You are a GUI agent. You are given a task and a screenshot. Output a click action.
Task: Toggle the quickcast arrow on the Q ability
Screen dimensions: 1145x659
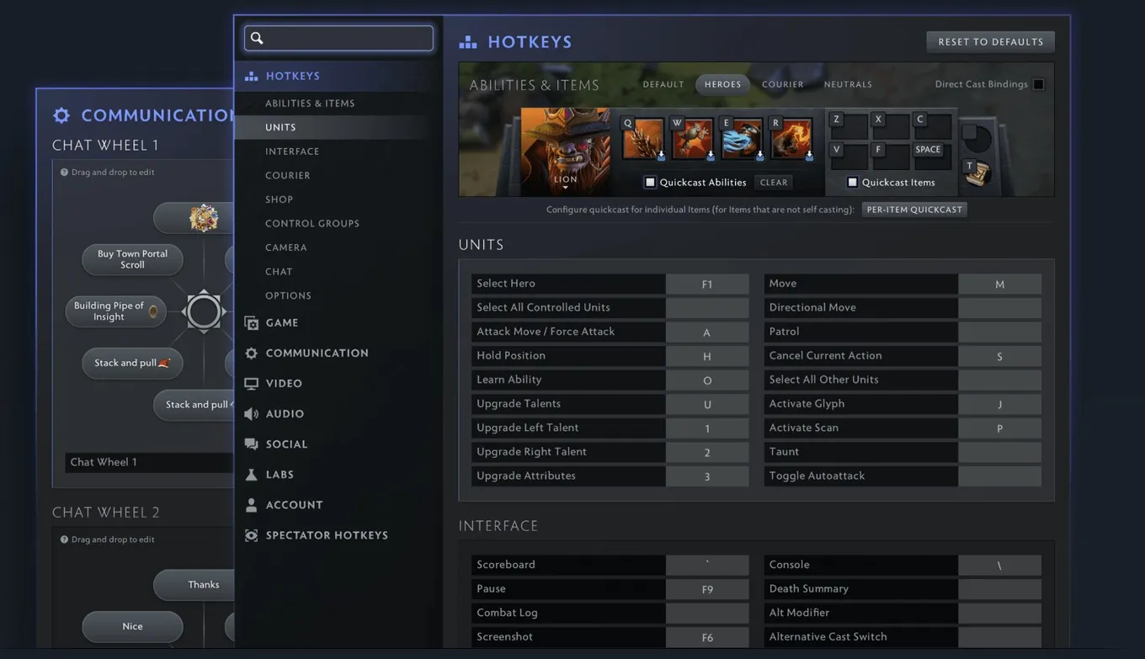click(x=661, y=156)
